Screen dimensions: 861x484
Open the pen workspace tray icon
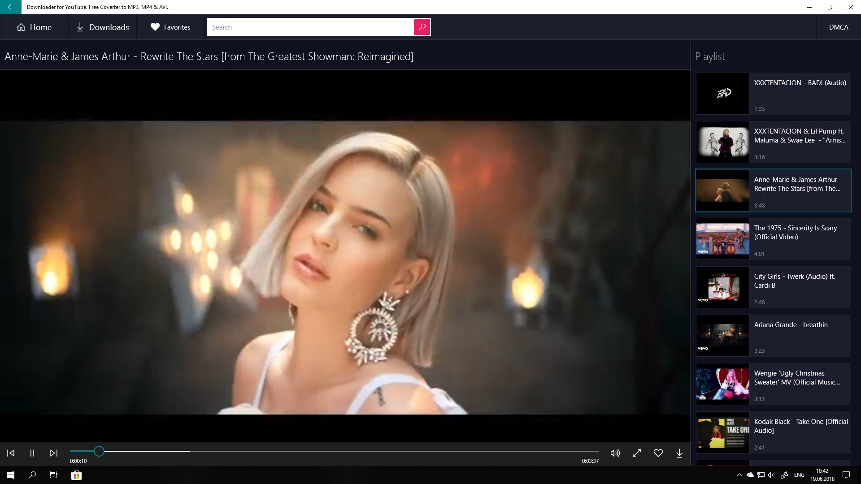point(784,475)
